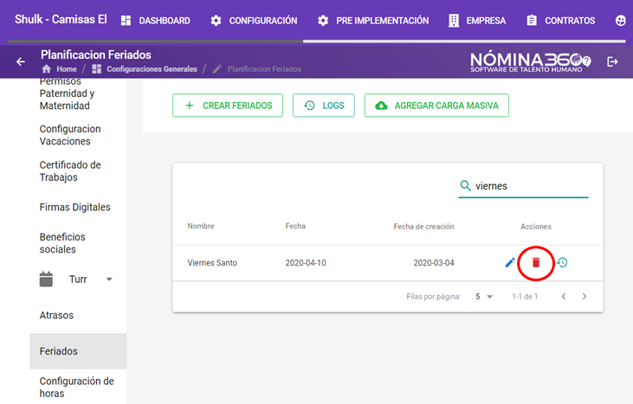Select Configuración de horas in sidebar
The height and width of the screenshot is (404, 633).
(77, 387)
